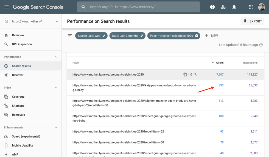Viewport: 269px width, 157px height.
Task: Open the notifications bell
Action: pyautogui.click(x=234, y=7)
